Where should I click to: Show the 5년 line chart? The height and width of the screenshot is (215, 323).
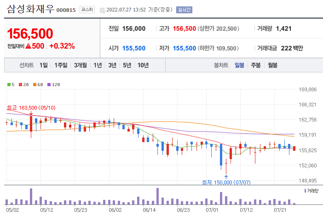pyautogui.click(x=127, y=65)
